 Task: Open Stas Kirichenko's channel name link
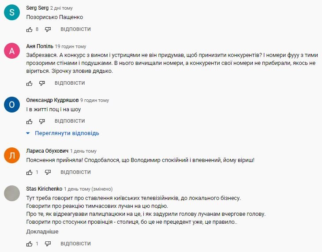[x=44, y=188]
